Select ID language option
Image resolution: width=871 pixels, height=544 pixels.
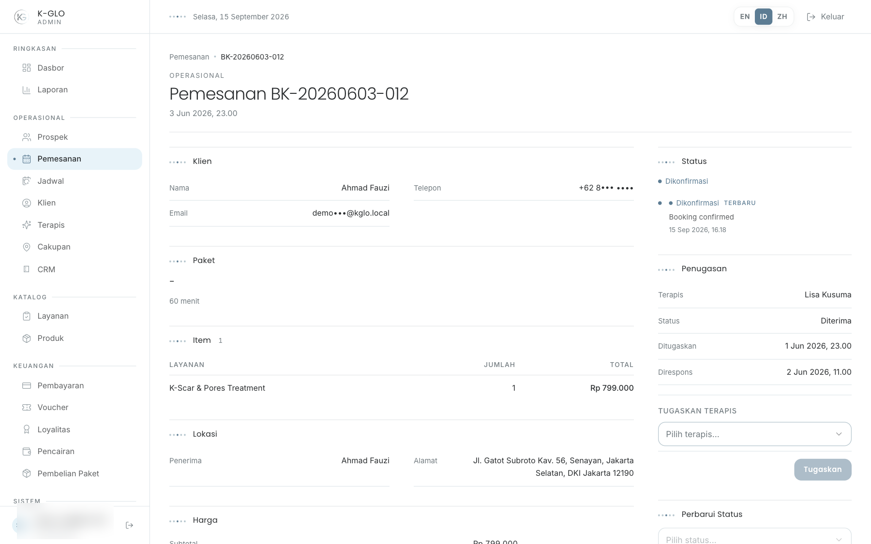click(764, 16)
